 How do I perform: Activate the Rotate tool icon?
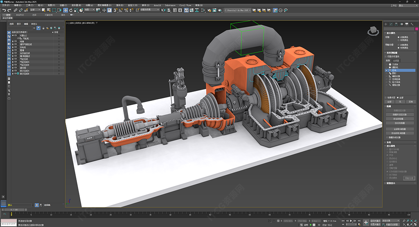[x=71, y=10]
